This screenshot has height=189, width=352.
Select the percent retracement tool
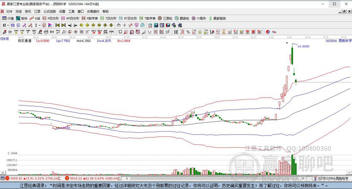click(188, 32)
